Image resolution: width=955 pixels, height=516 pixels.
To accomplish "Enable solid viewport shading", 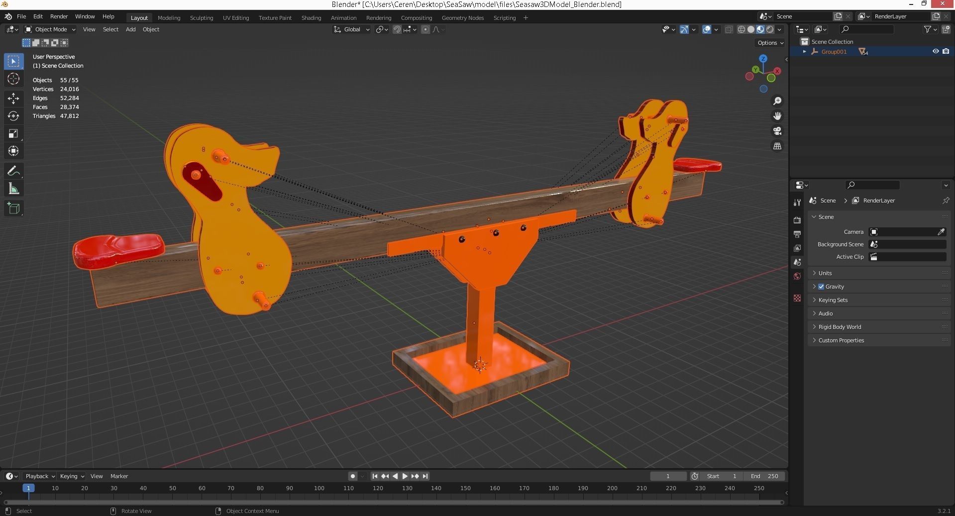I will pos(751,29).
